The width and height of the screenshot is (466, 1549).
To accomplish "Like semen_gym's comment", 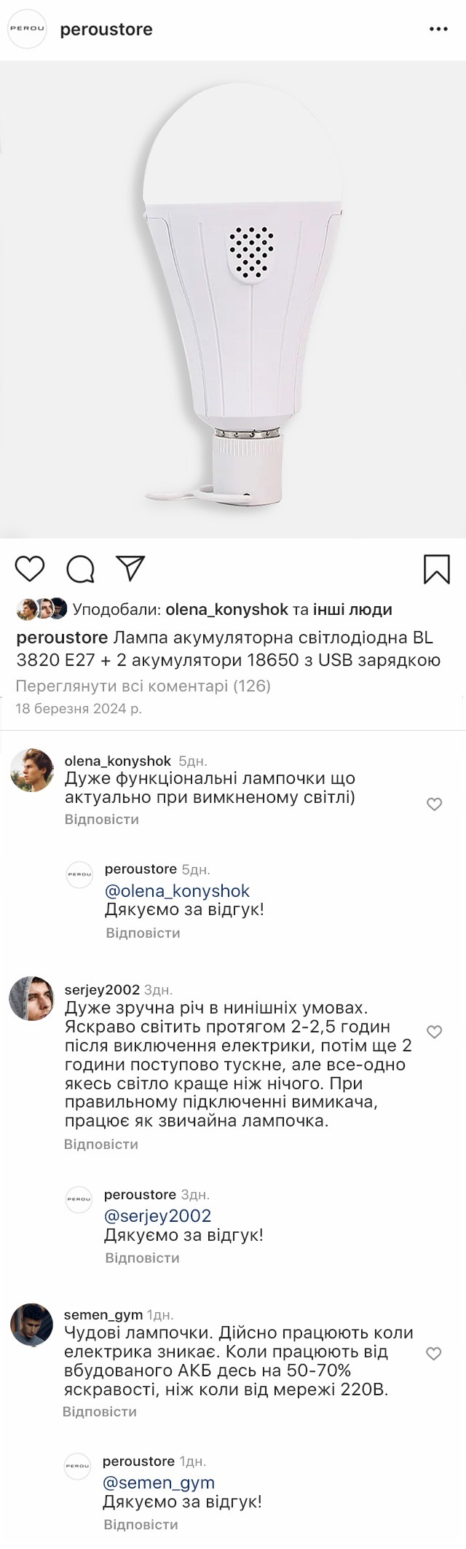I will 434,1354.
